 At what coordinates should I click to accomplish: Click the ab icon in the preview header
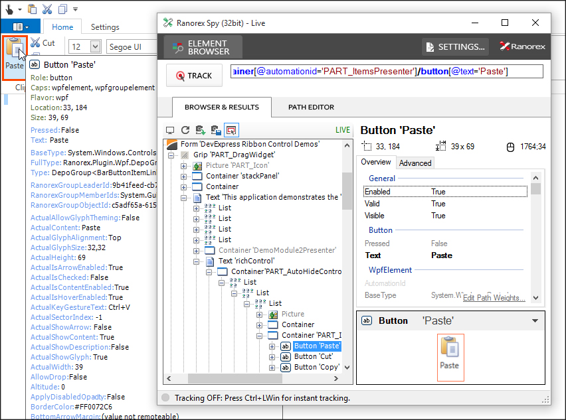point(367,320)
